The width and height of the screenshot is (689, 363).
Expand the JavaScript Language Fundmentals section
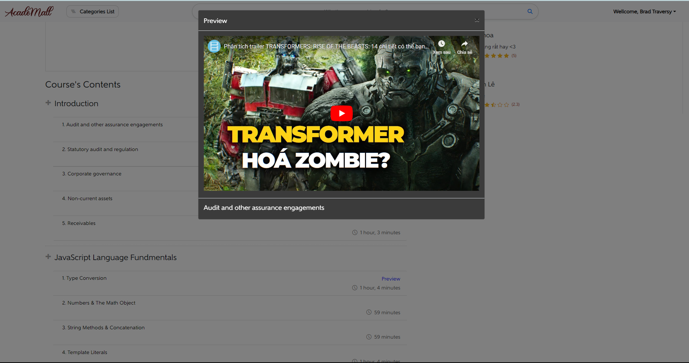(x=48, y=256)
